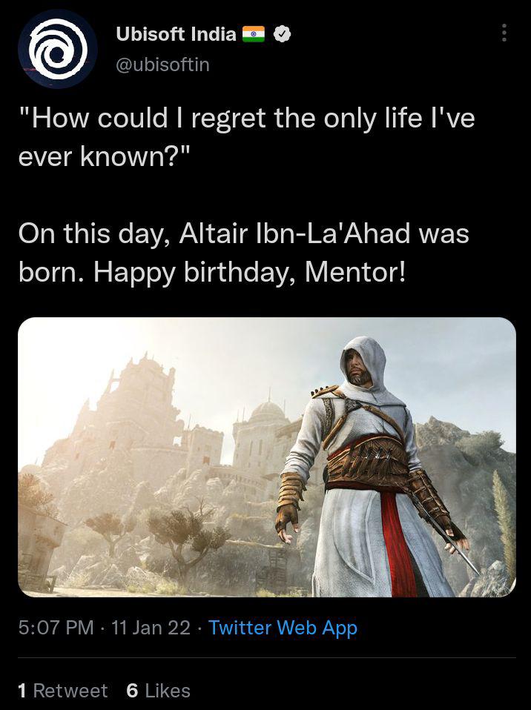Screen dimensions: 531x710
Task: Click the hooded Altair figure in the photo
Action: pyautogui.click(x=372, y=466)
